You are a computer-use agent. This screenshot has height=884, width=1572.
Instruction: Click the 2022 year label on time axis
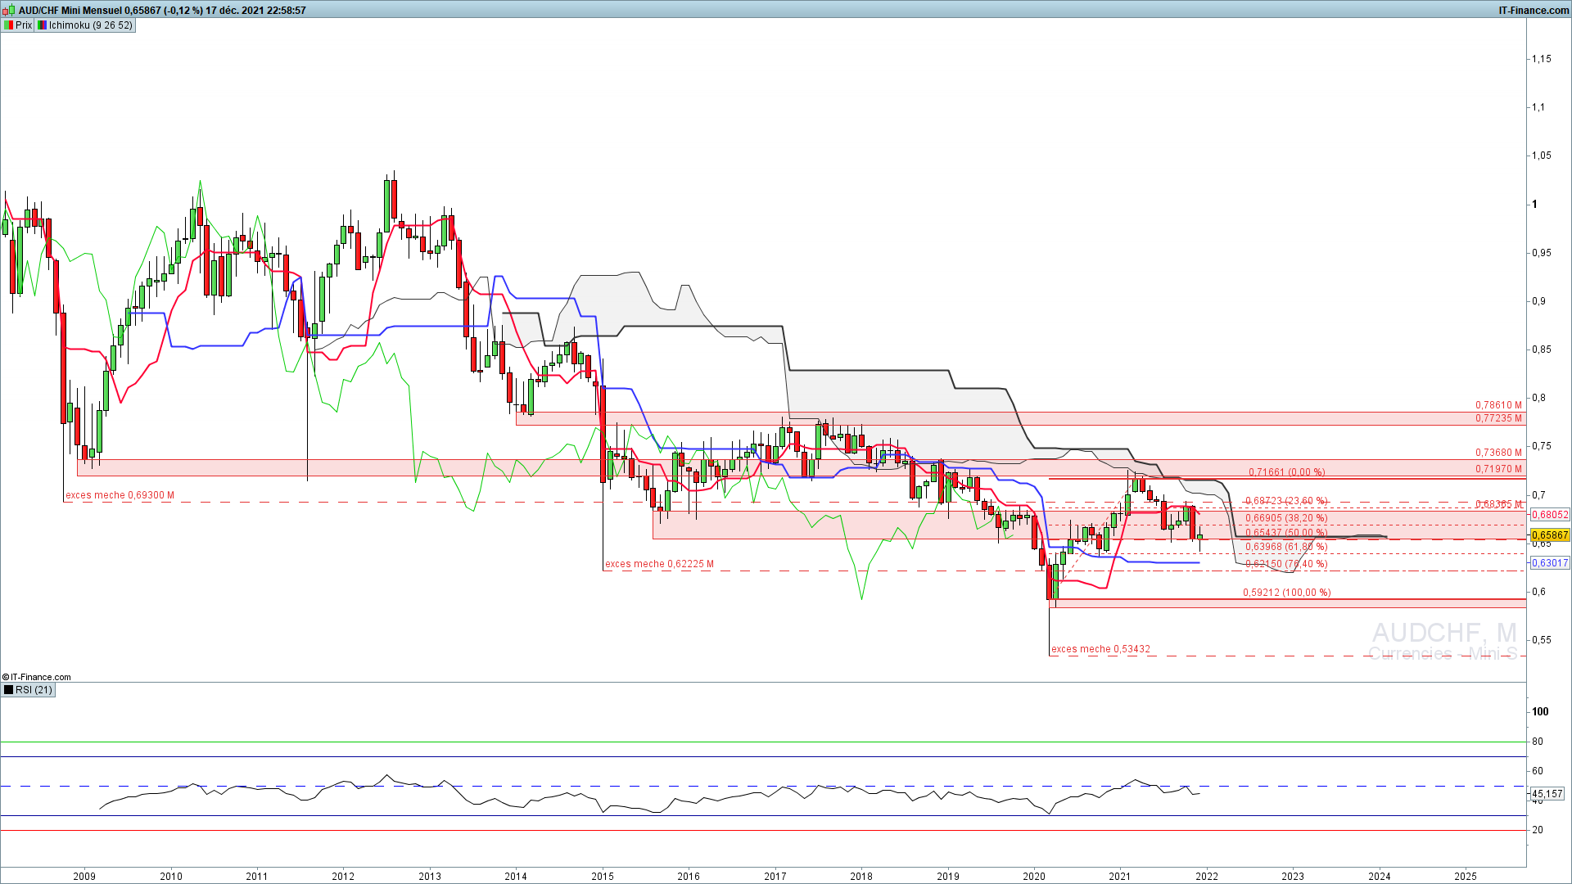(1207, 876)
